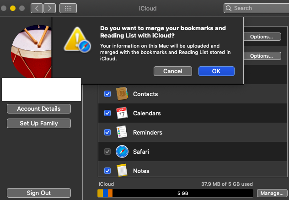Uncheck the Contacts checkbox
The width and height of the screenshot is (289, 200).
point(107,94)
